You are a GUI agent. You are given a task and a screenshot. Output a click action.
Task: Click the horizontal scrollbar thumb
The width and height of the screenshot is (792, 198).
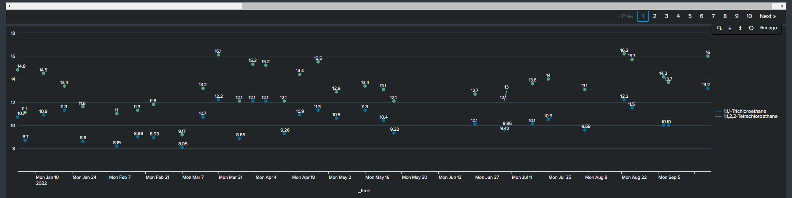[x=507, y=6]
